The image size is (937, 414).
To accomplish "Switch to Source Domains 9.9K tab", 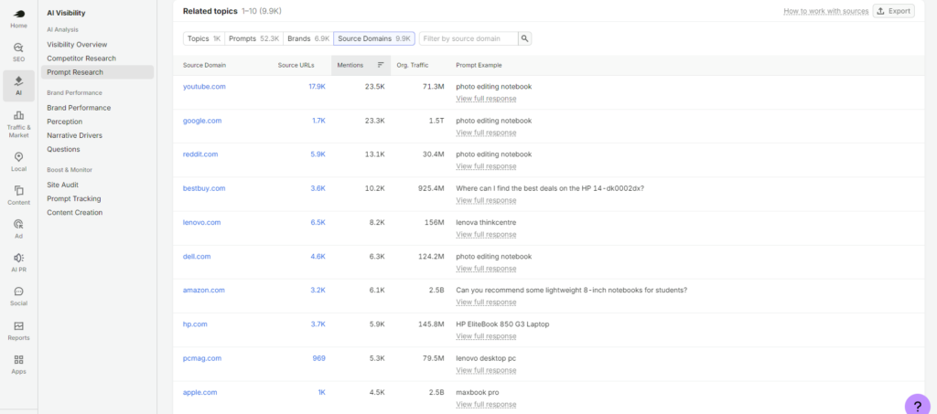I will [374, 38].
